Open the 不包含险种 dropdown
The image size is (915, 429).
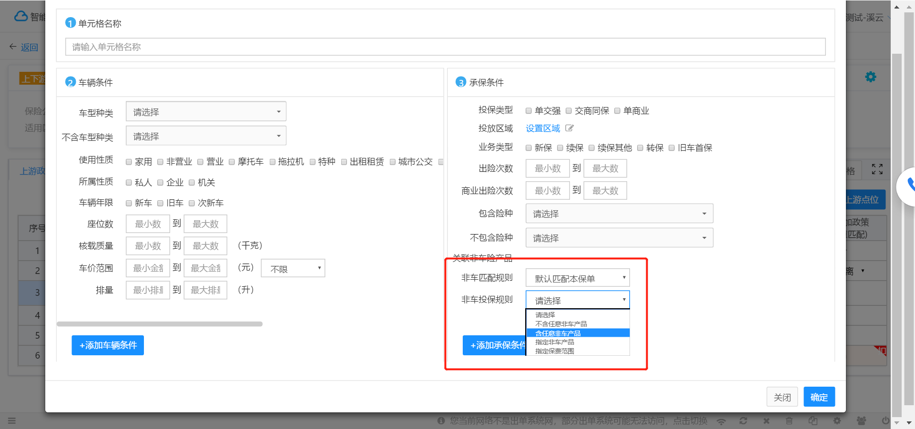coord(620,238)
